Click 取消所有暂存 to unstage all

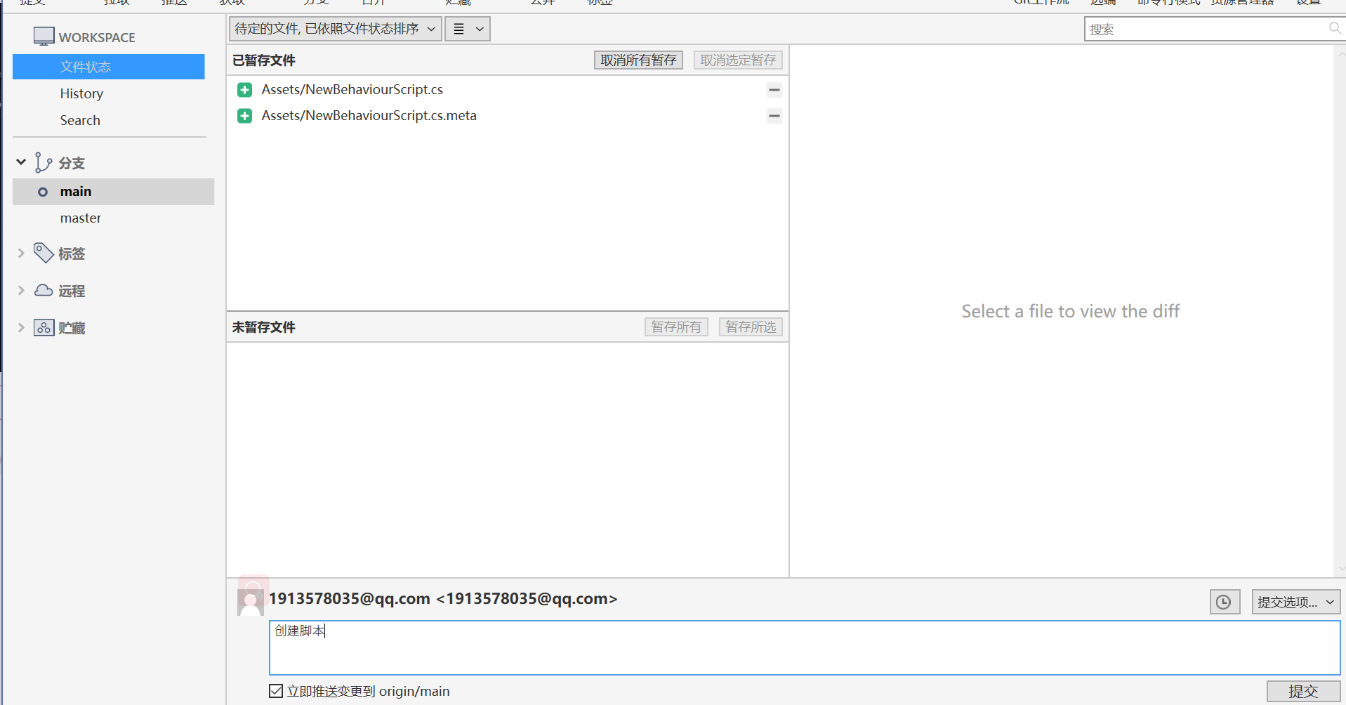pos(638,60)
